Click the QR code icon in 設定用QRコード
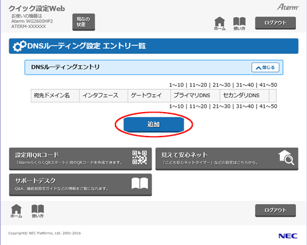 point(139,157)
